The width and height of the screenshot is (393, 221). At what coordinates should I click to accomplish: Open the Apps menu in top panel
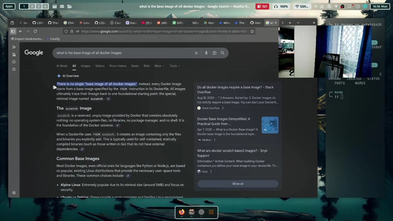pos(9,6)
